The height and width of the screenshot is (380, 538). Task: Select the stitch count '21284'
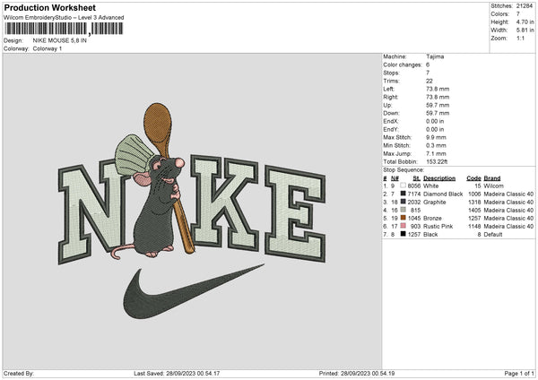click(x=525, y=6)
